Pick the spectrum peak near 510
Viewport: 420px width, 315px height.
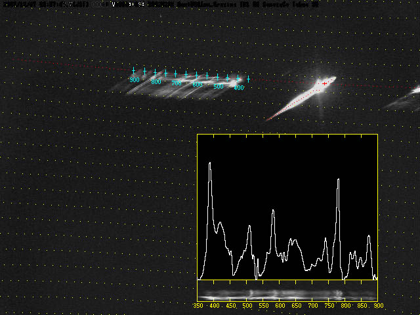[x=249, y=226]
